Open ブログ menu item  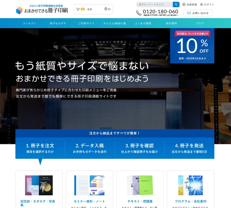200,23
